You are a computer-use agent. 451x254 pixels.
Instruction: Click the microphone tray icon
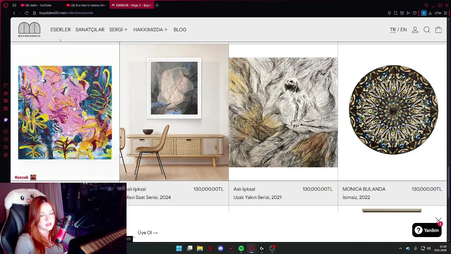coord(415,249)
